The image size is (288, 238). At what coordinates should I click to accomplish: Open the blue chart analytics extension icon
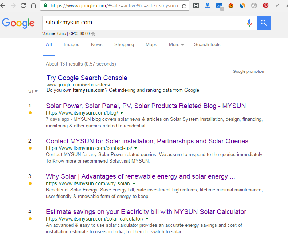(220, 6)
